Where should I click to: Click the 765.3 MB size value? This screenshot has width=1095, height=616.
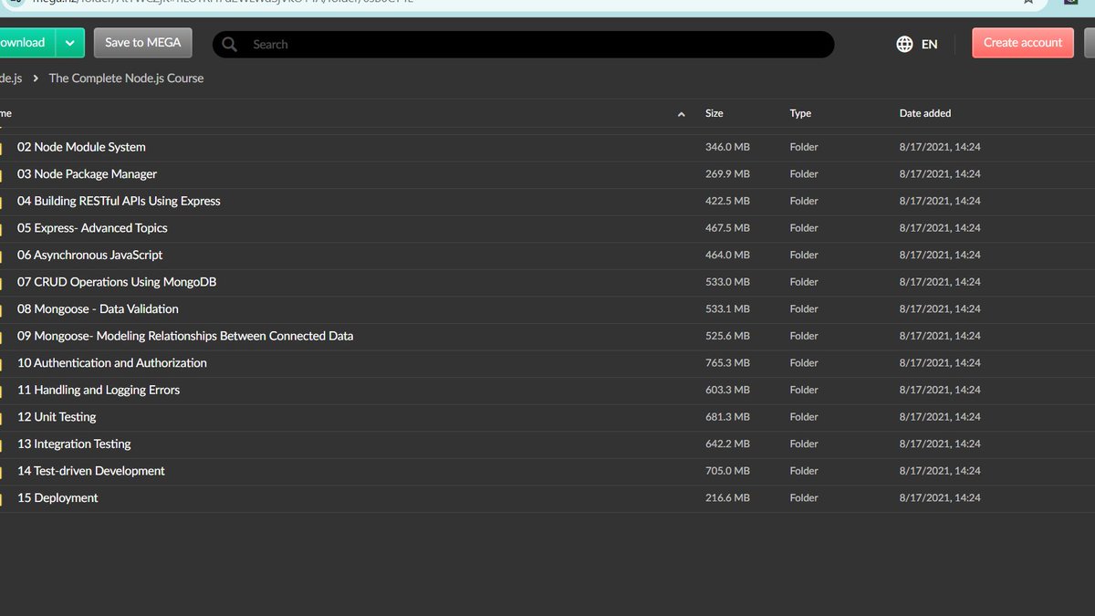point(727,363)
